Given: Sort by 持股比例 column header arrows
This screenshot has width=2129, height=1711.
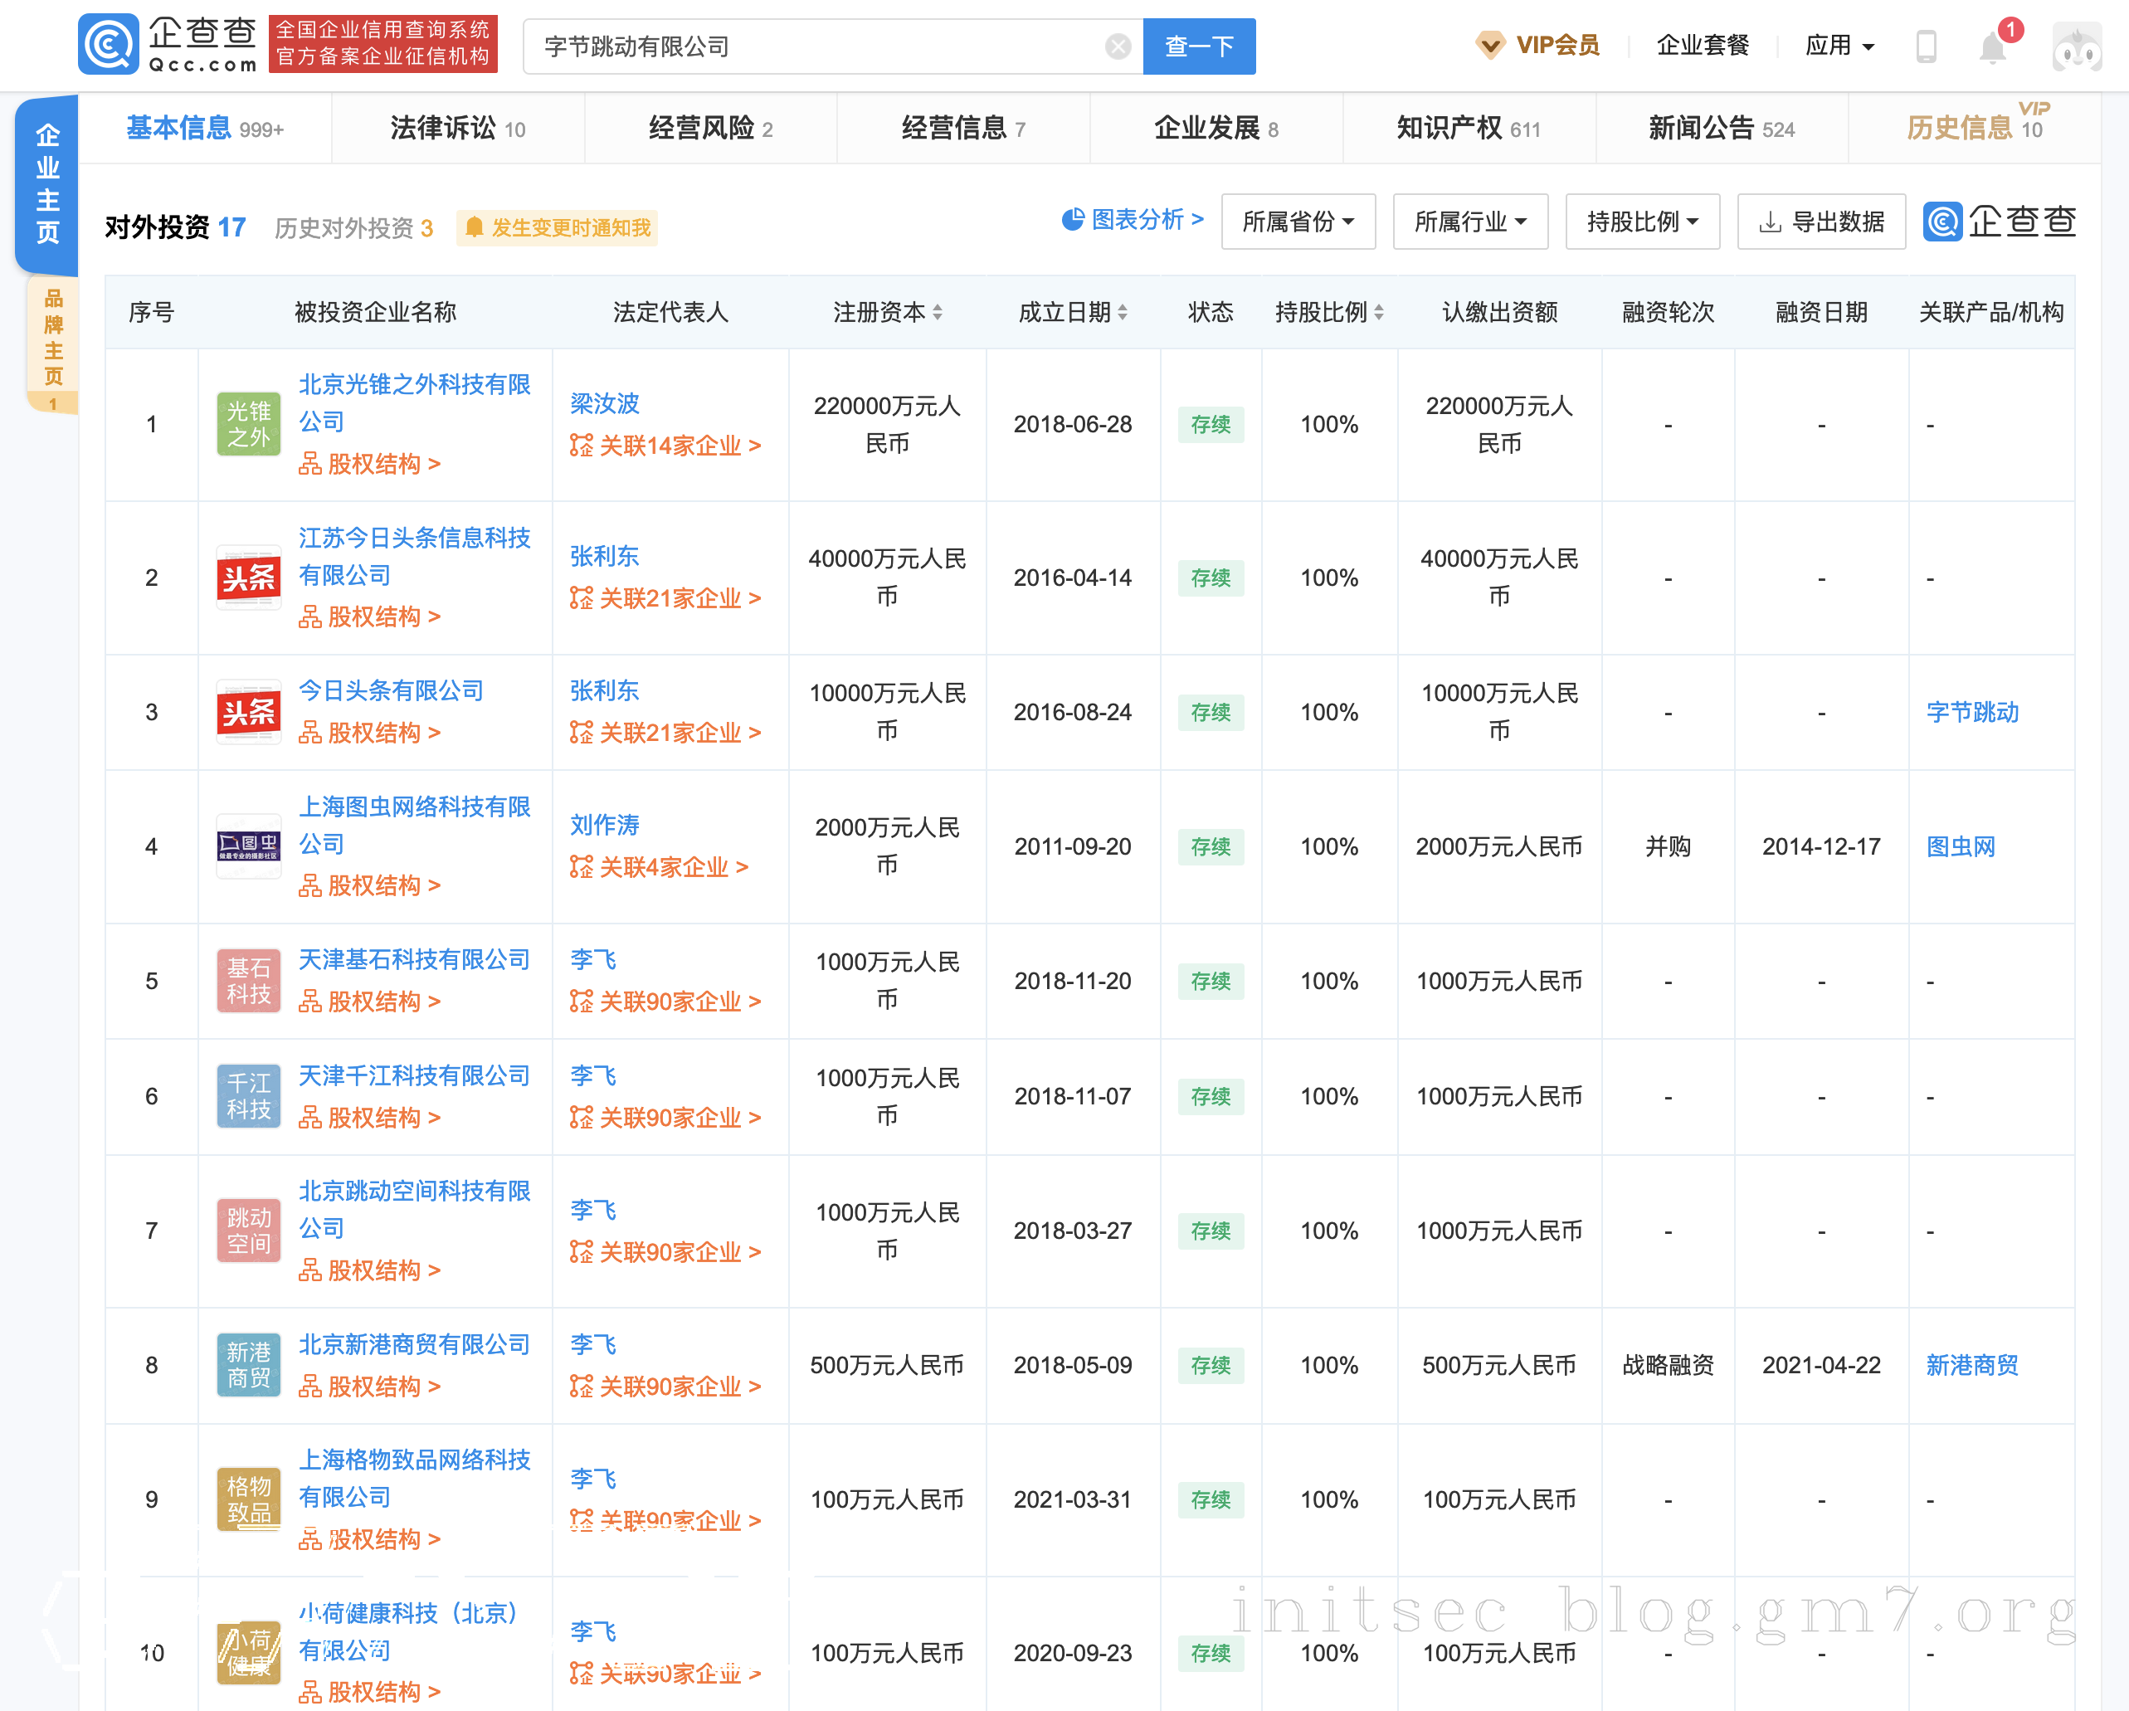Looking at the screenshot, I should pos(1378,313).
